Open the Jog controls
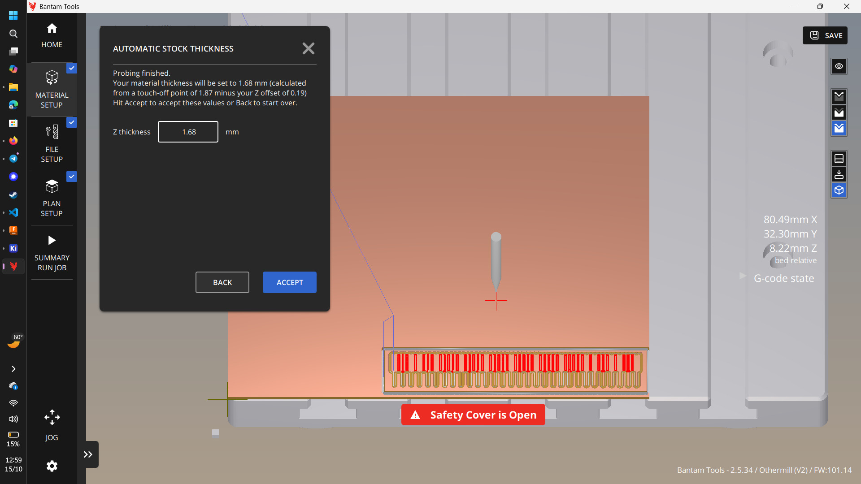The height and width of the screenshot is (484, 861). click(52, 425)
